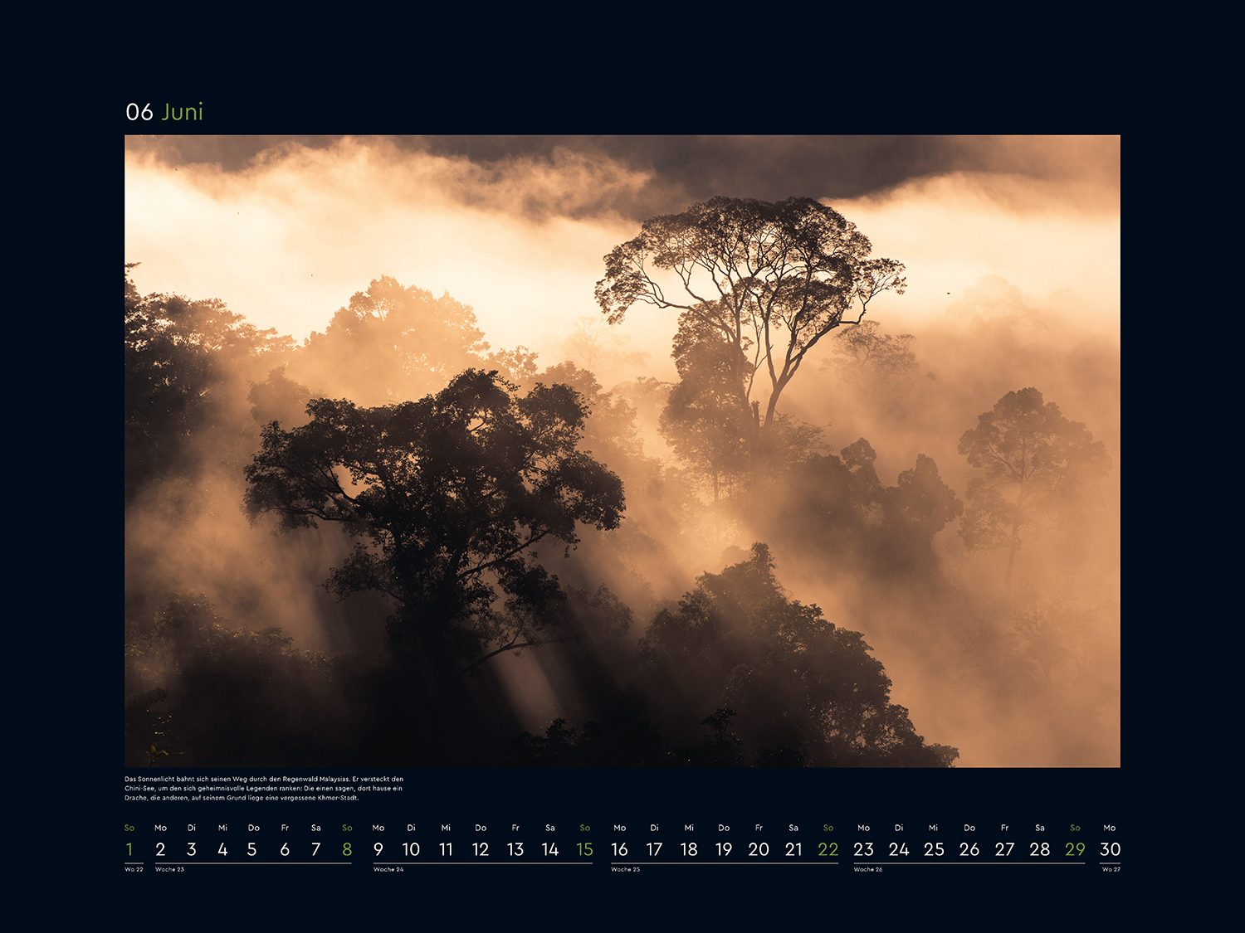Pick date 4 in the calendar strip
This screenshot has width=1245, height=933.
[222, 849]
